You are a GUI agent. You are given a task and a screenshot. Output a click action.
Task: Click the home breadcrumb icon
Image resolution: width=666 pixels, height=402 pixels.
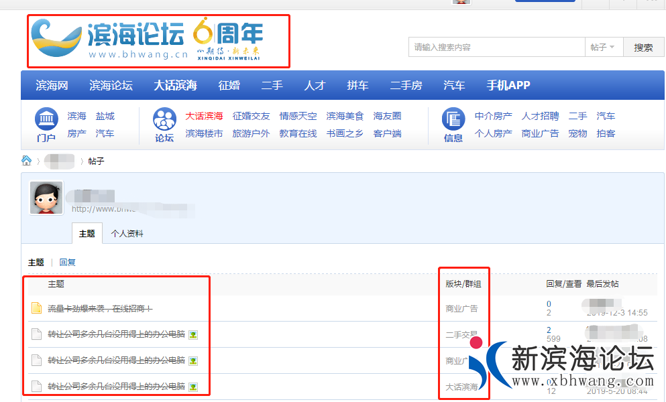(x=27, y=161)
